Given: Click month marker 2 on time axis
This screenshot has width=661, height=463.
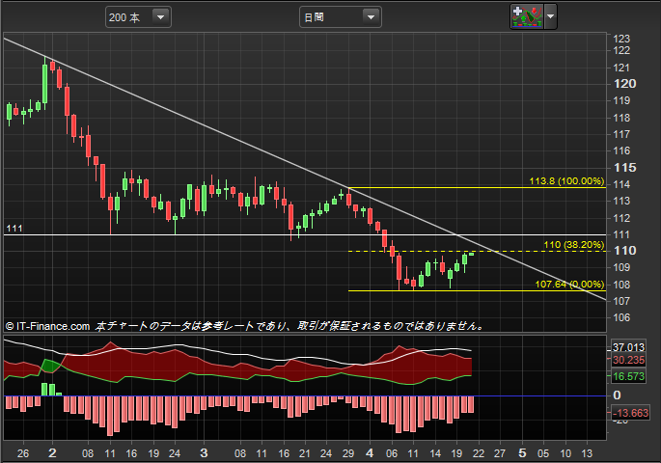Looking at the screenshot, I should coord(52,453).
